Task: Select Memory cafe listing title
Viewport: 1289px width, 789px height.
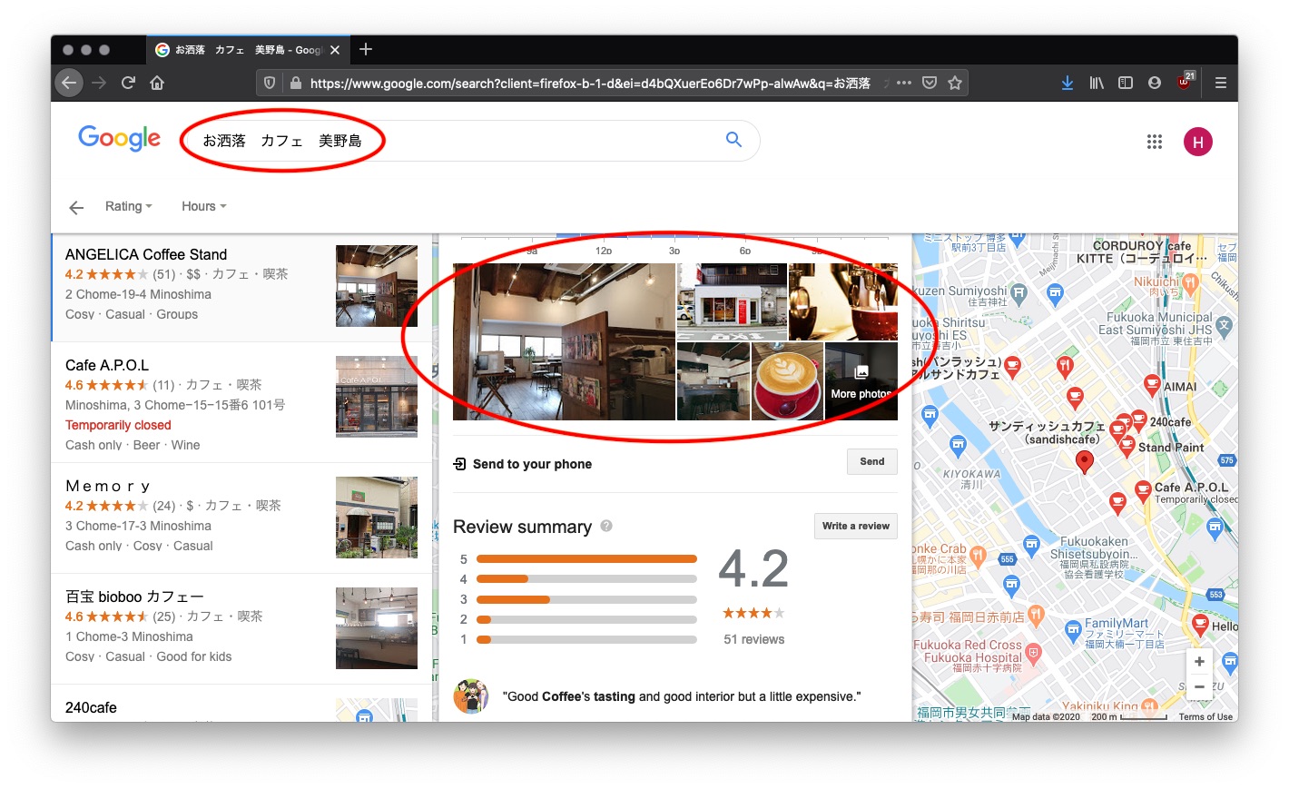Action: coord(108,486)
